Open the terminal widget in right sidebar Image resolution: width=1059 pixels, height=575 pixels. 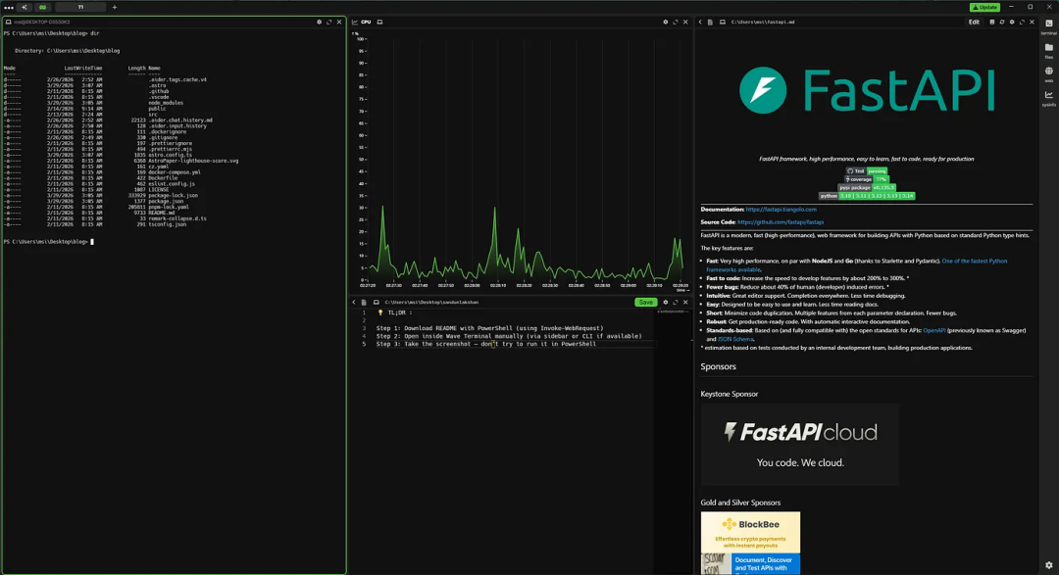1049,26
